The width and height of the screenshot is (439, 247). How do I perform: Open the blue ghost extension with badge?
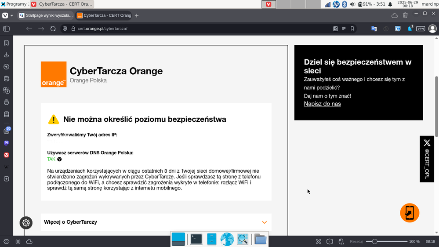[410, 28]
